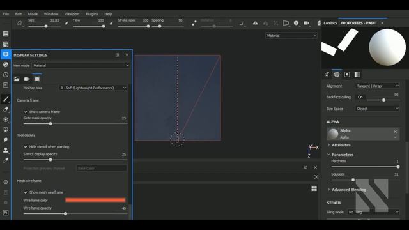Open the Texture Set Settings sidebar icon
Image resolution: width=409 pixels, height=230 pixels.
[x=6, y=44]
